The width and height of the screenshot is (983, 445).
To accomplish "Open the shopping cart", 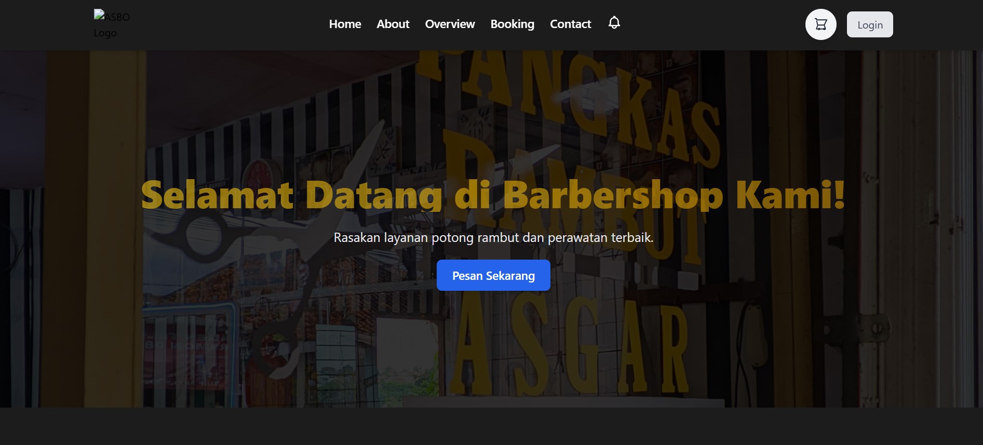I will 820,24.
